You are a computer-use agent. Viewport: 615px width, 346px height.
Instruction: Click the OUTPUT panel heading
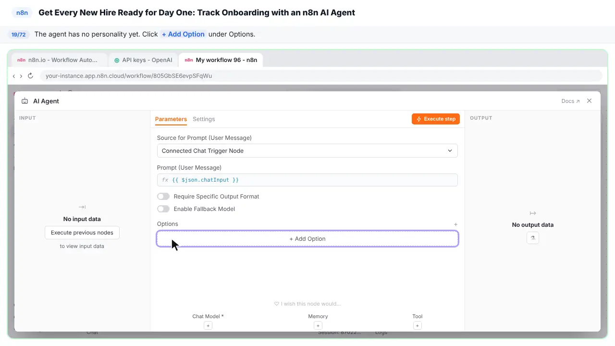point(481,118)
